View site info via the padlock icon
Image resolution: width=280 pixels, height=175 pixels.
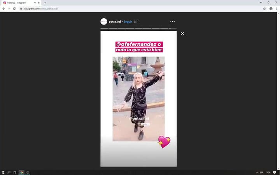pyautogui.click(x=21, y=9)
